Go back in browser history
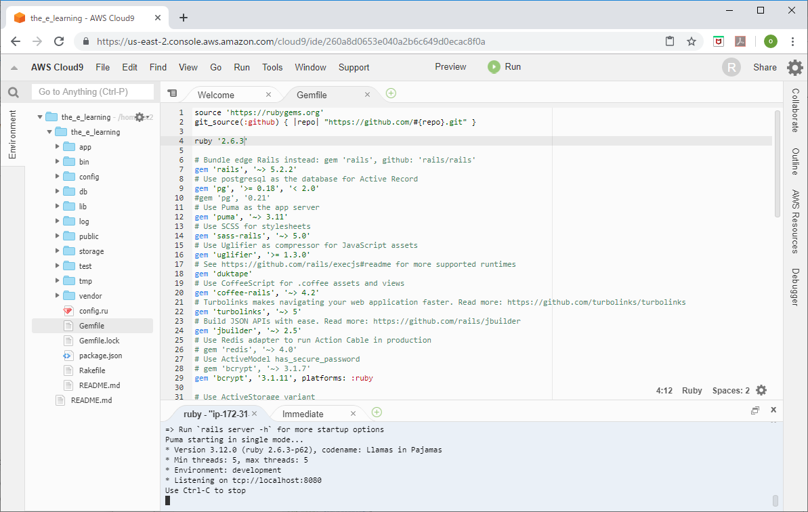The height and width of the screenshot is (512, 808). 16,41
